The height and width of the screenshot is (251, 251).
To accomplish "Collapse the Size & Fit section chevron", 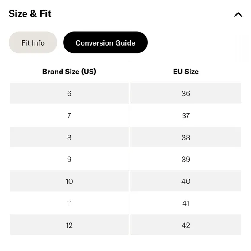I will [x=238, y=15].
